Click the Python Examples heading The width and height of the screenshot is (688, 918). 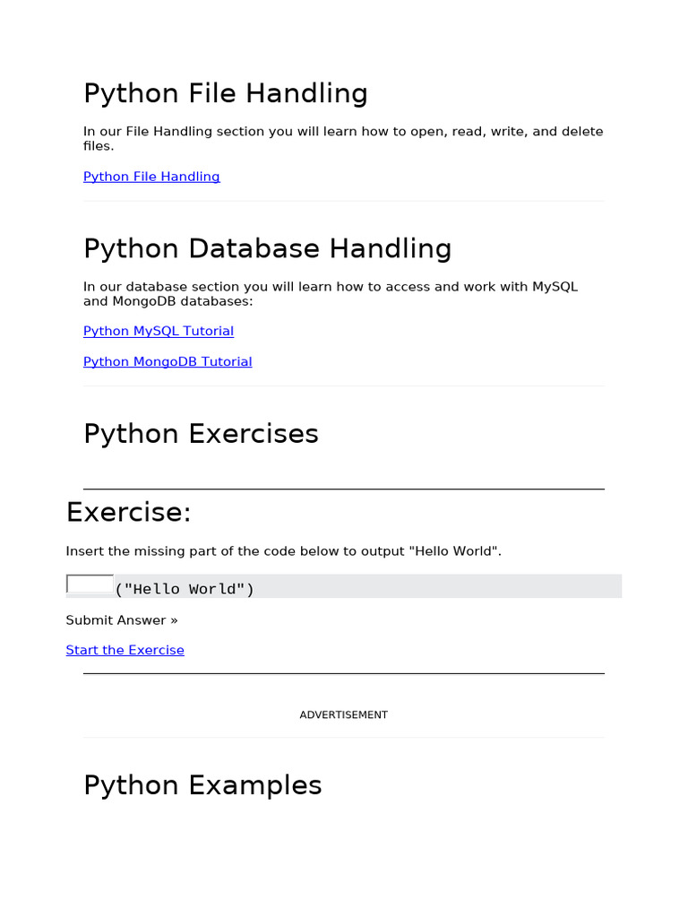[202, 785]
